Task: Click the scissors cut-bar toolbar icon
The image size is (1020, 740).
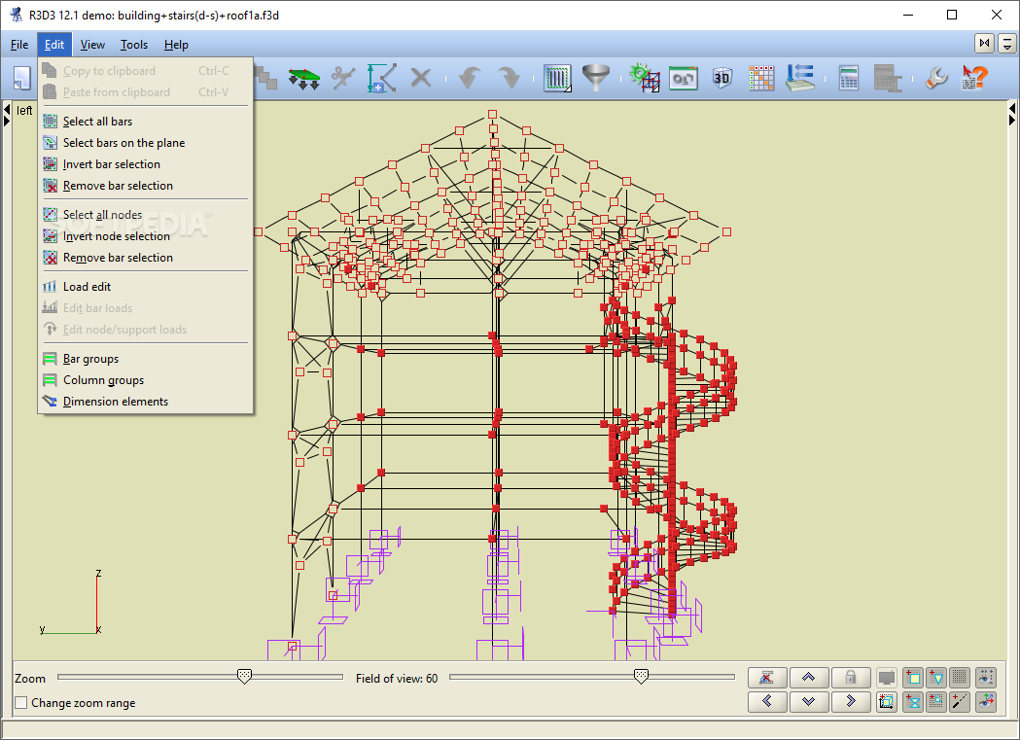Action: (x=342, y=78)
